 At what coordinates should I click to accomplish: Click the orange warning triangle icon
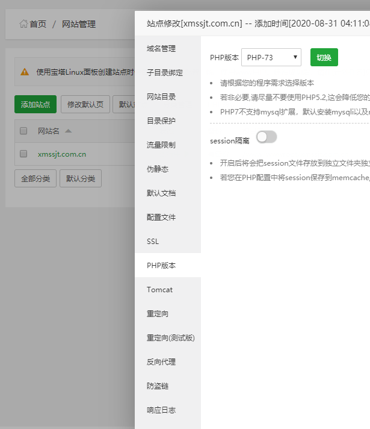click(25, 72)
